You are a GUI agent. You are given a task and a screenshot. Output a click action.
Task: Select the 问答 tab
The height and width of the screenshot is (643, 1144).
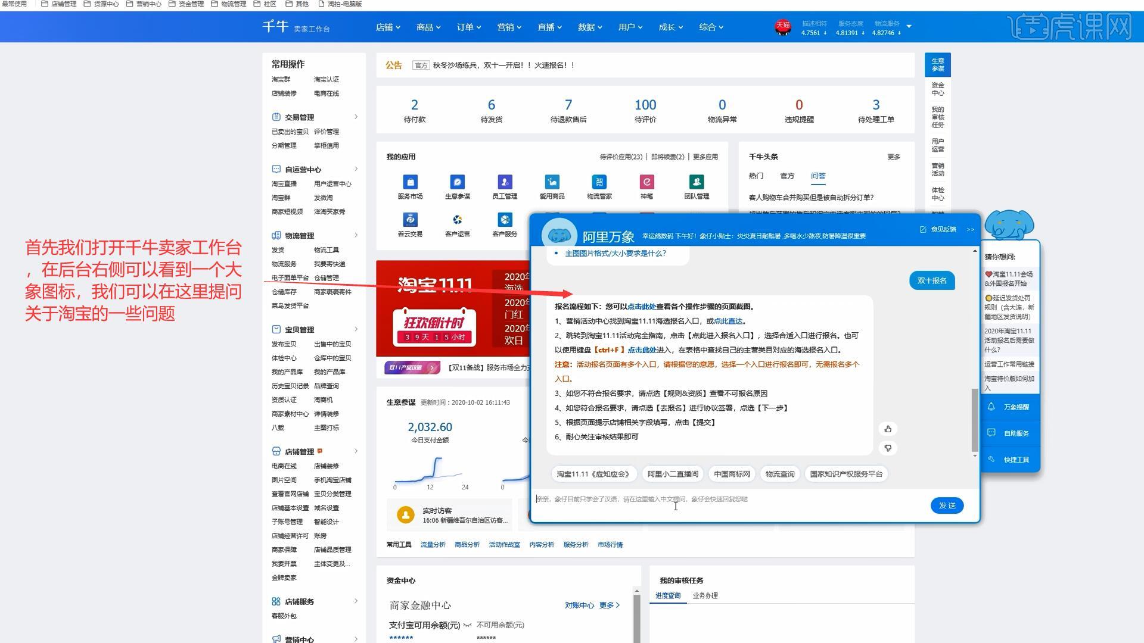pyautogui.click(x=818, y=176)
